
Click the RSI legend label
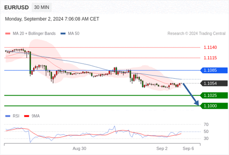coord(16,116)
